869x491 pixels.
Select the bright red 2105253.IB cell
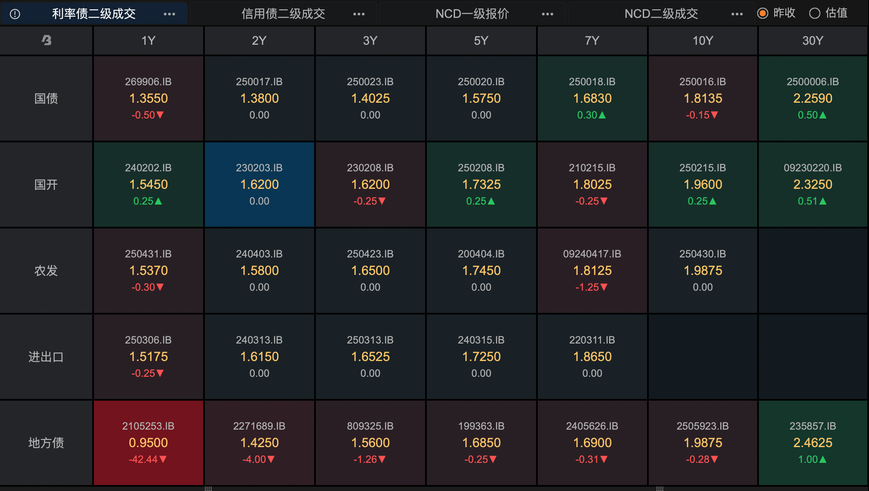click(149, 442)
